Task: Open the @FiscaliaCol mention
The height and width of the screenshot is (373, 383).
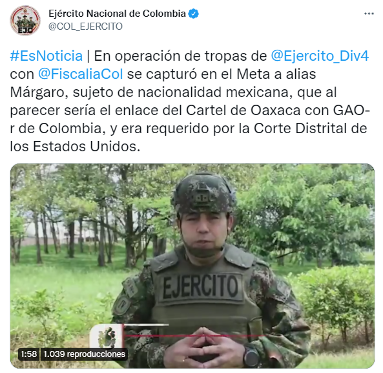Action: pyautogui.click(x=80, y=74)
